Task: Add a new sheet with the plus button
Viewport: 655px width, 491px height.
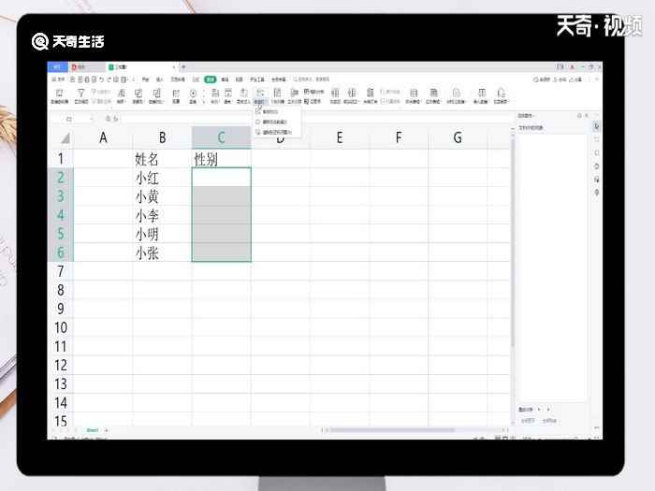Action: (x=106, y=429)
